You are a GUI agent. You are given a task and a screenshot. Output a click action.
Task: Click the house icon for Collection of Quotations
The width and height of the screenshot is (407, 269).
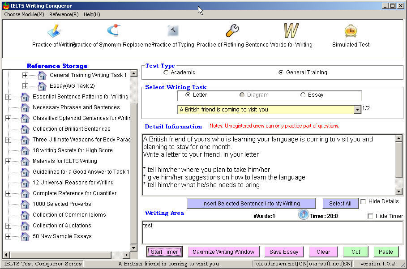point(25,226)
